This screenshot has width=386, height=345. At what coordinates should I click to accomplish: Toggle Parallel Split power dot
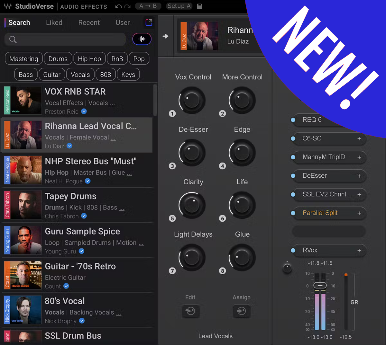[x=293, y=213]
